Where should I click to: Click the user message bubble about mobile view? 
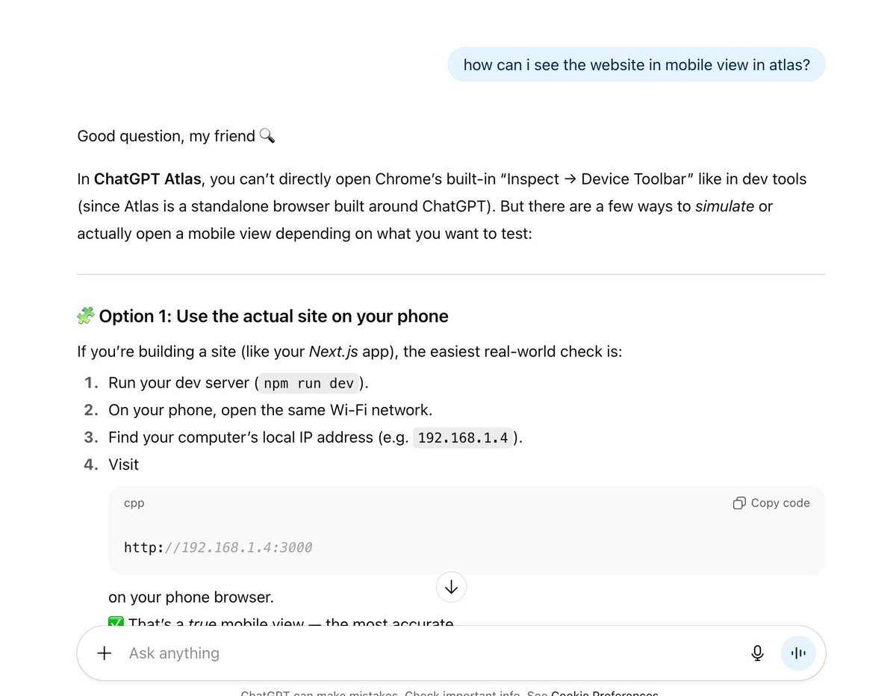pyautogui.click(x=636, y=65)
